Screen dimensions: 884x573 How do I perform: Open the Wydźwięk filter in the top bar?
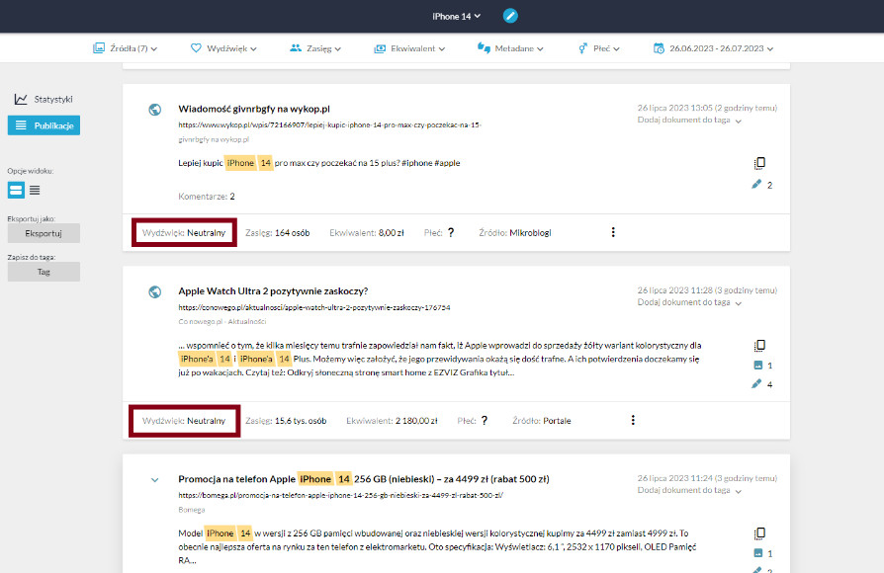tap(223, 48)
